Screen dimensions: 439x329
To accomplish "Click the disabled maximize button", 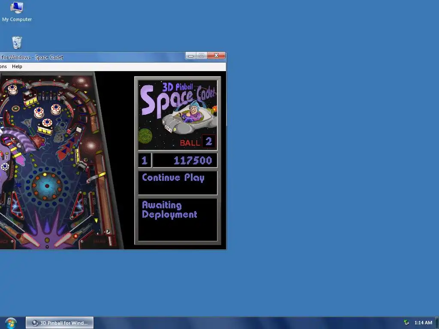I will coord(201,55).
